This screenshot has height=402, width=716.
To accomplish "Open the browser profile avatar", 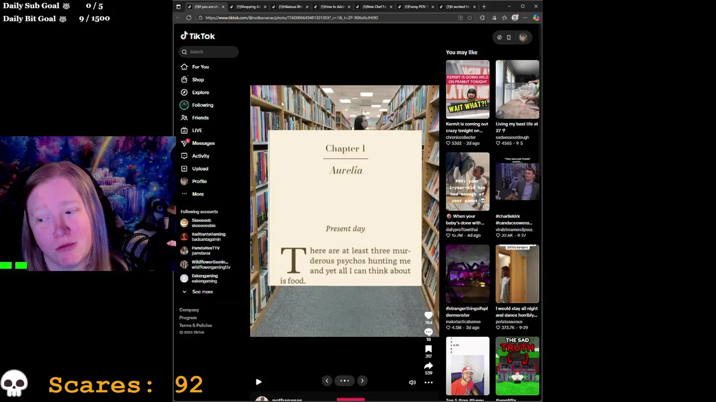I will click(515, 18).
